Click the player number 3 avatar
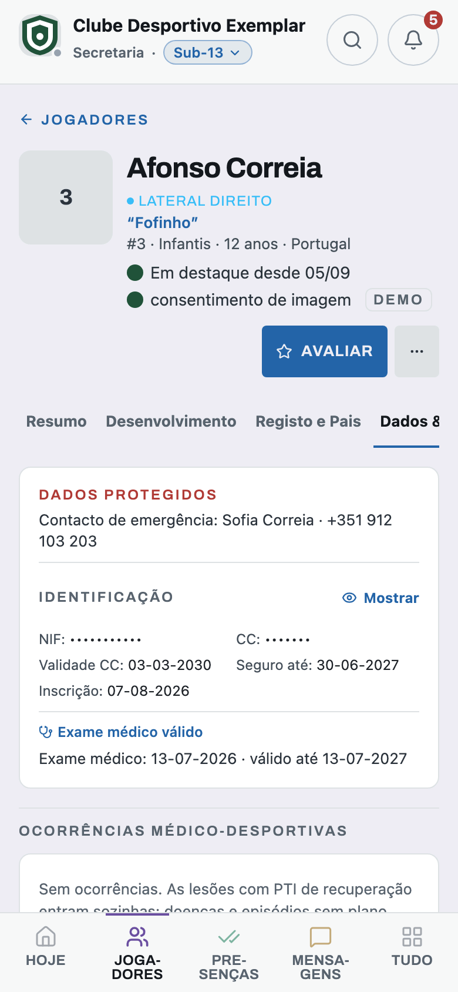 66,197
